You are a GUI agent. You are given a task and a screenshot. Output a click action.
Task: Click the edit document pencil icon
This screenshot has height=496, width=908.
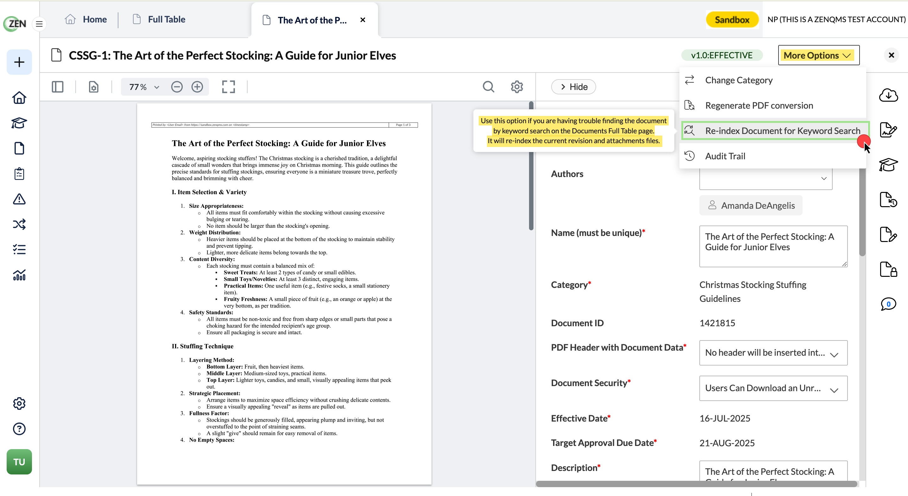click(x=888, y=234)
